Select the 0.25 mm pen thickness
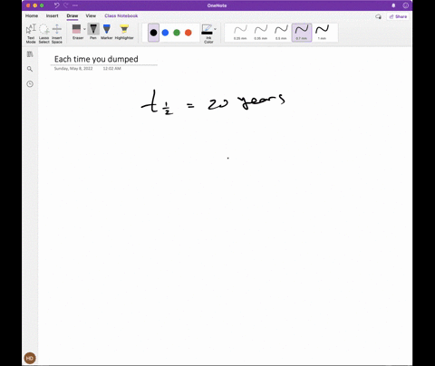This screenshot has width=435, height=366. (x=240, y=33)
